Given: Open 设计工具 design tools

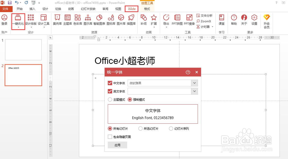Looking at the screenshot, I should pos(44,20).
